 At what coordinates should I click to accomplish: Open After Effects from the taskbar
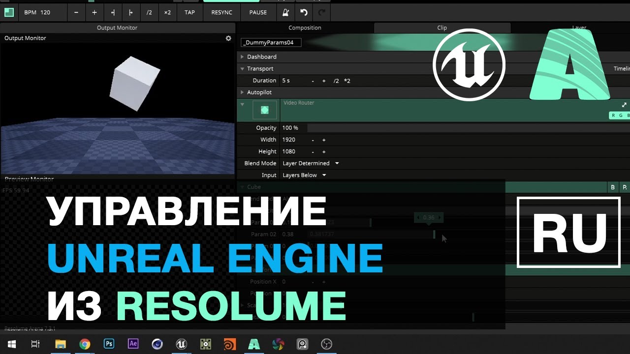133,344
